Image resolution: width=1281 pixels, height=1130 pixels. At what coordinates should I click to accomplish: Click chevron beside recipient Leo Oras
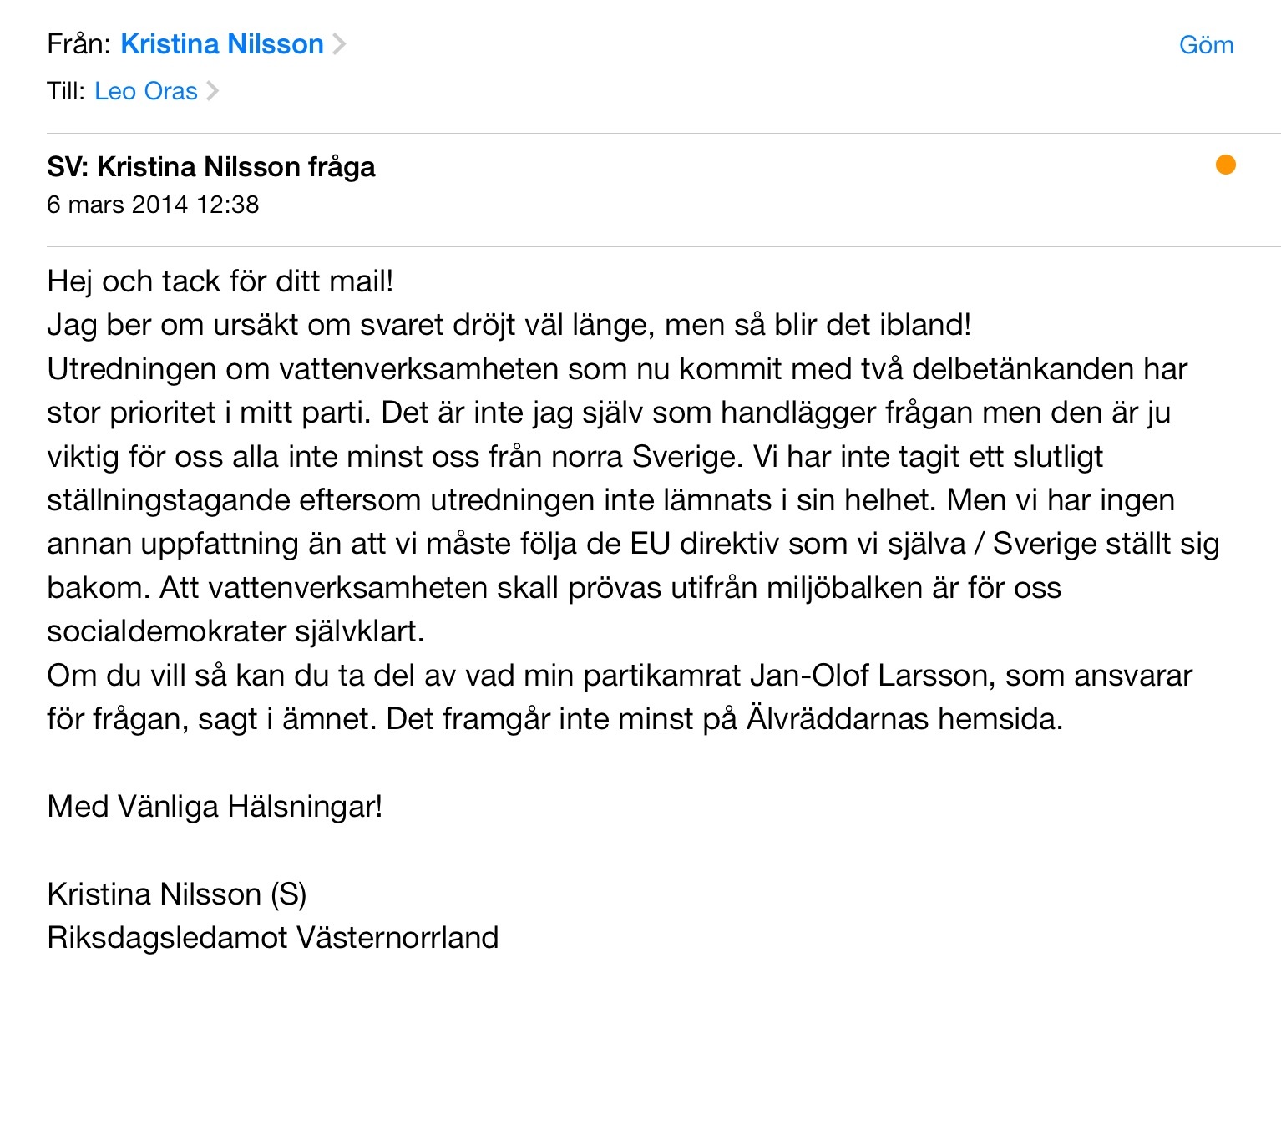[x=213, y=91]
